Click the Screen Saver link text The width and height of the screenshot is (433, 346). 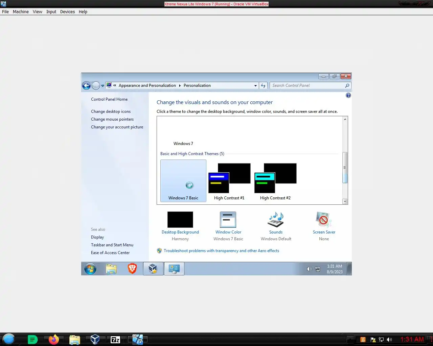point(324,232)
